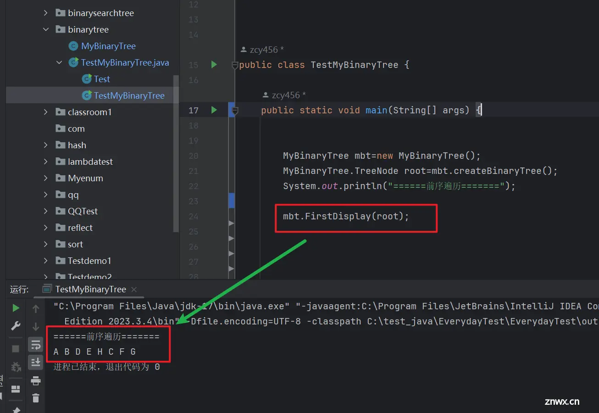Open run configuration via wrench icon

tap(16, 326)
